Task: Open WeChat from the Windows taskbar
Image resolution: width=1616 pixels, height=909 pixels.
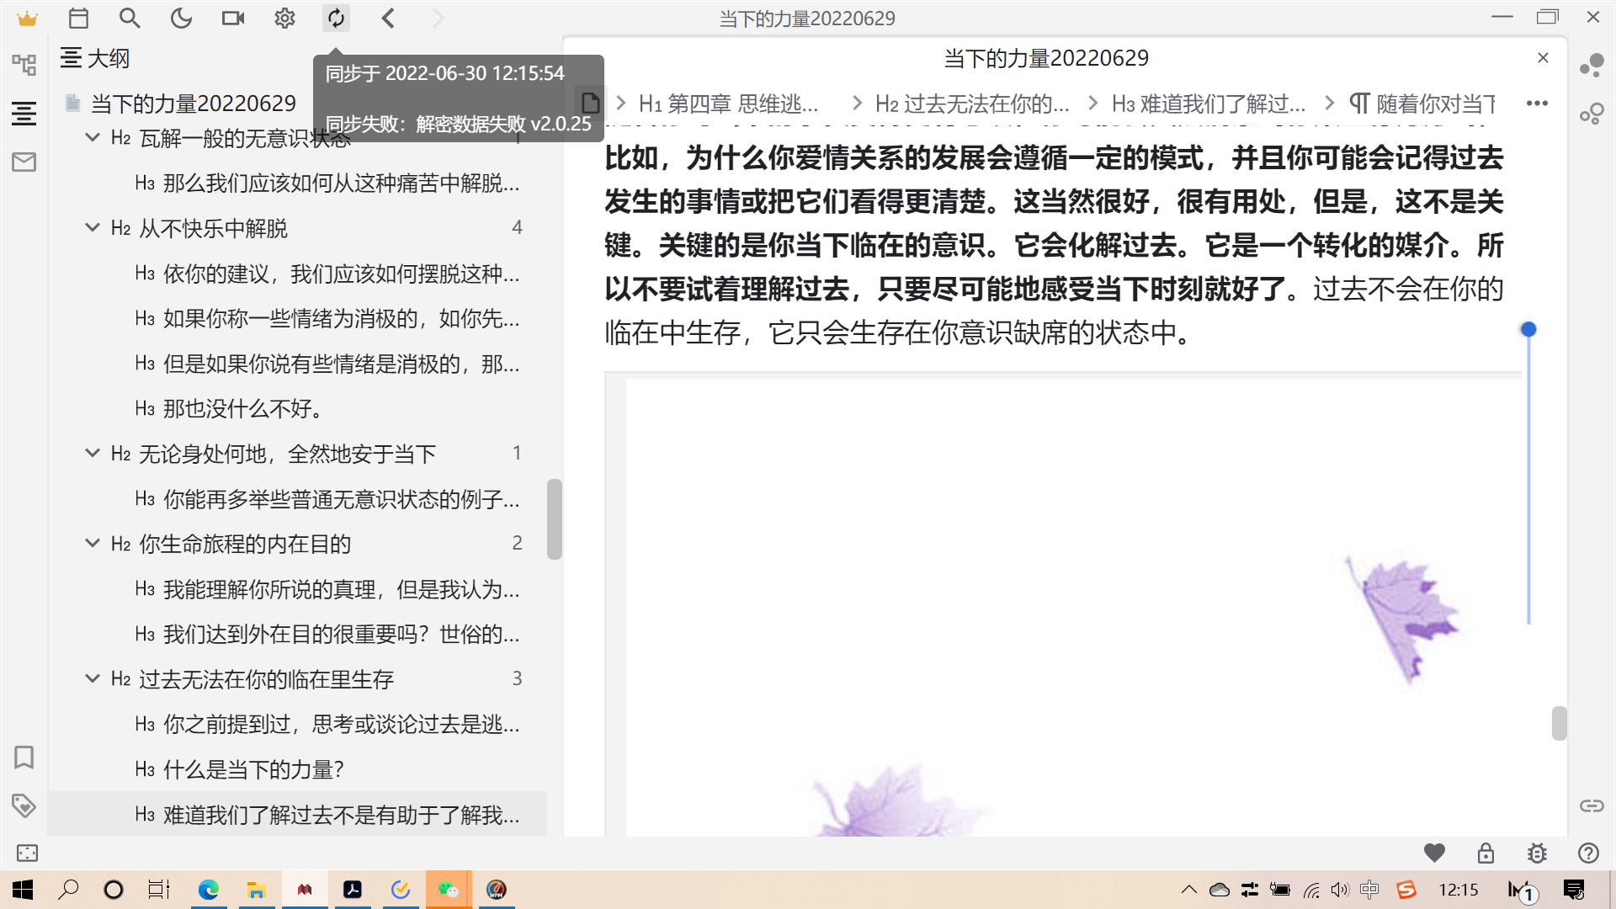Action: 448,890
